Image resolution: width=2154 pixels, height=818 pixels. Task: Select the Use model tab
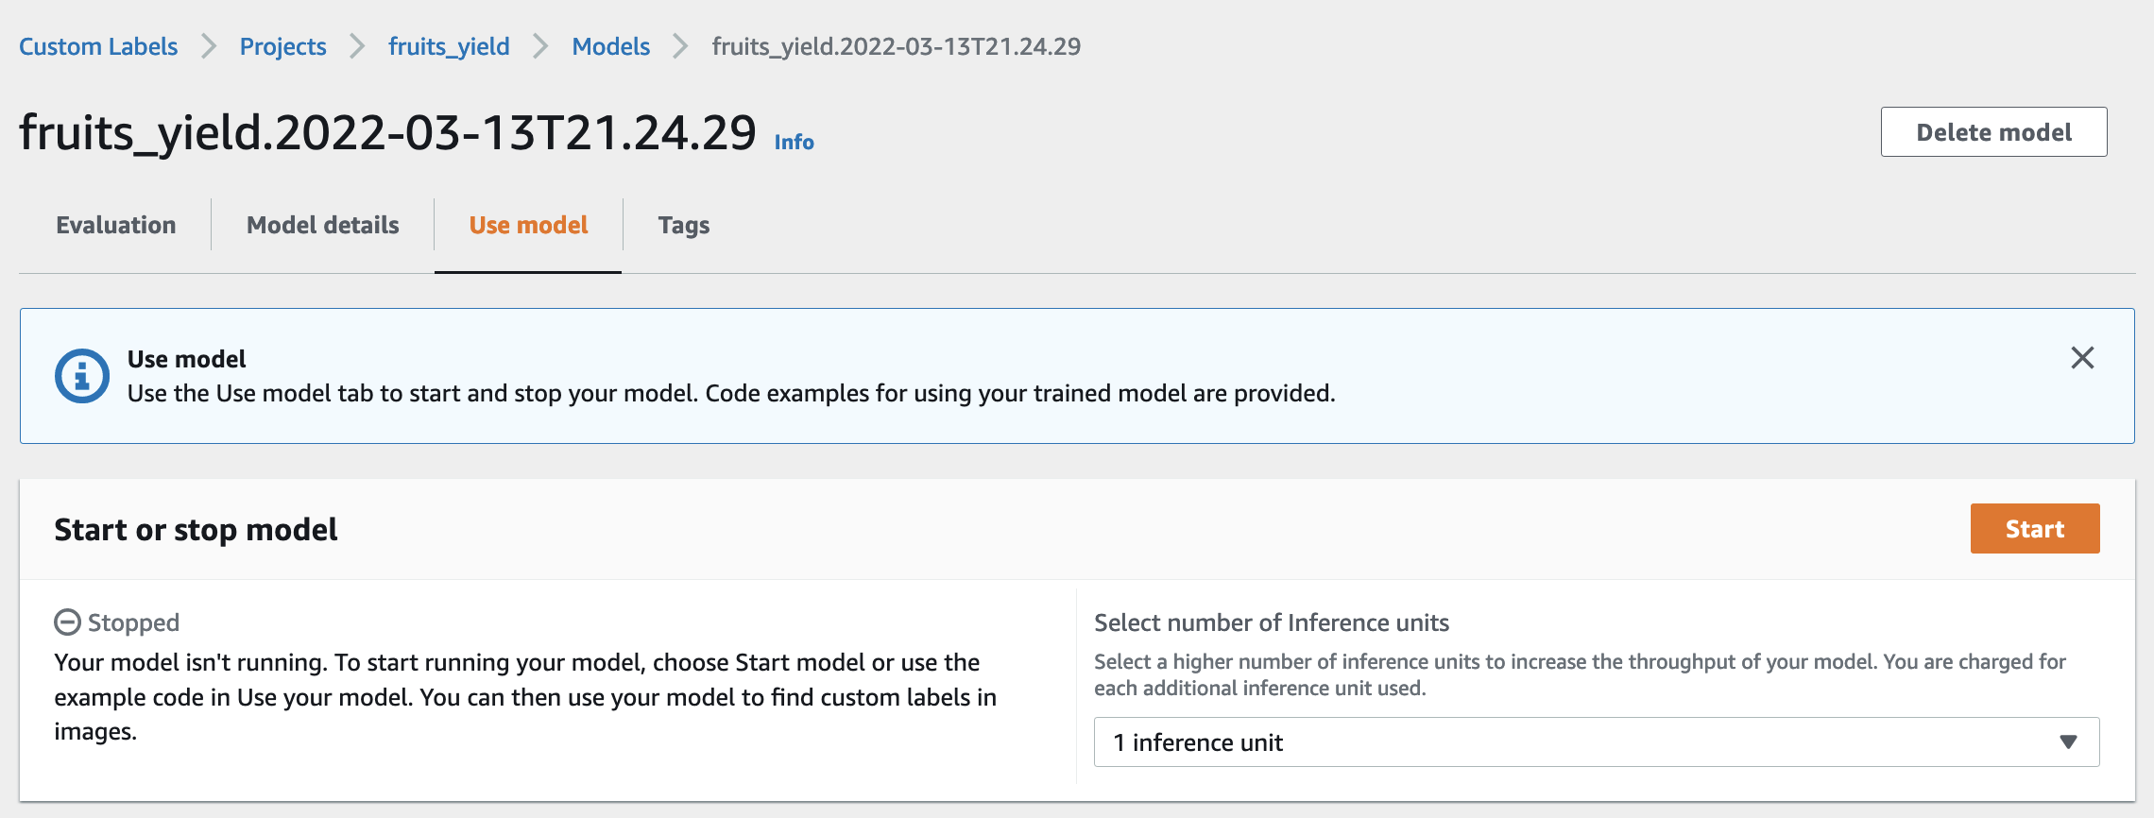pyautogui.click(x=528, y=225)
